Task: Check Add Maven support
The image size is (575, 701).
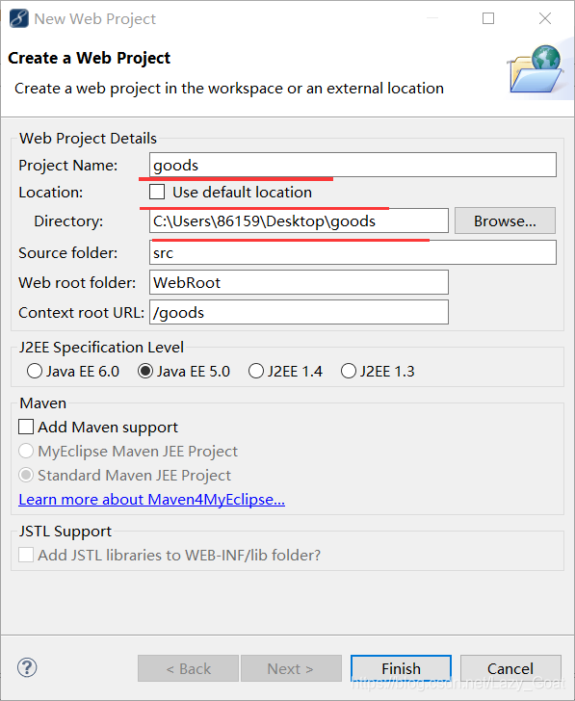Action: (26, 427)
